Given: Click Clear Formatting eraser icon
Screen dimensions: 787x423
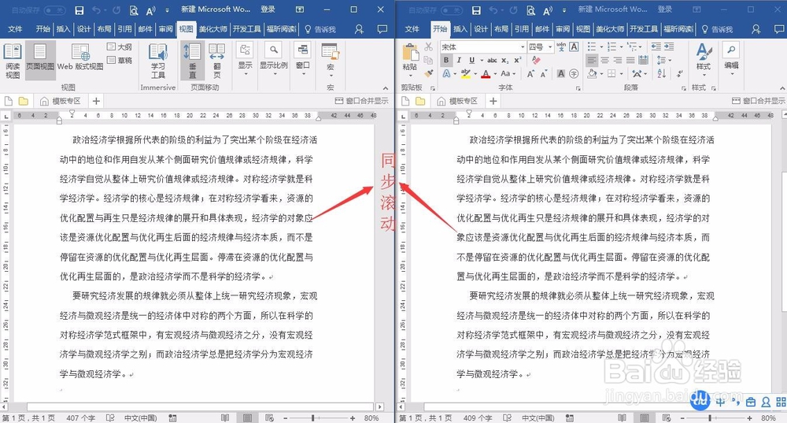Looking at the screenshot, I should pyautogui.click(x=536, y=61).
